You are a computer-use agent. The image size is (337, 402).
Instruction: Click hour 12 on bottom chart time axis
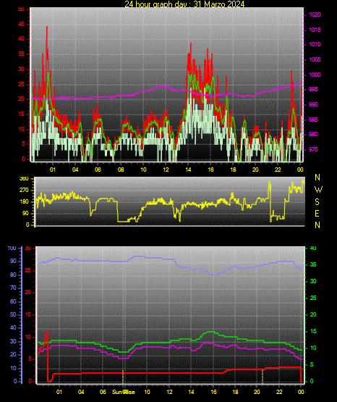(169, 392)
